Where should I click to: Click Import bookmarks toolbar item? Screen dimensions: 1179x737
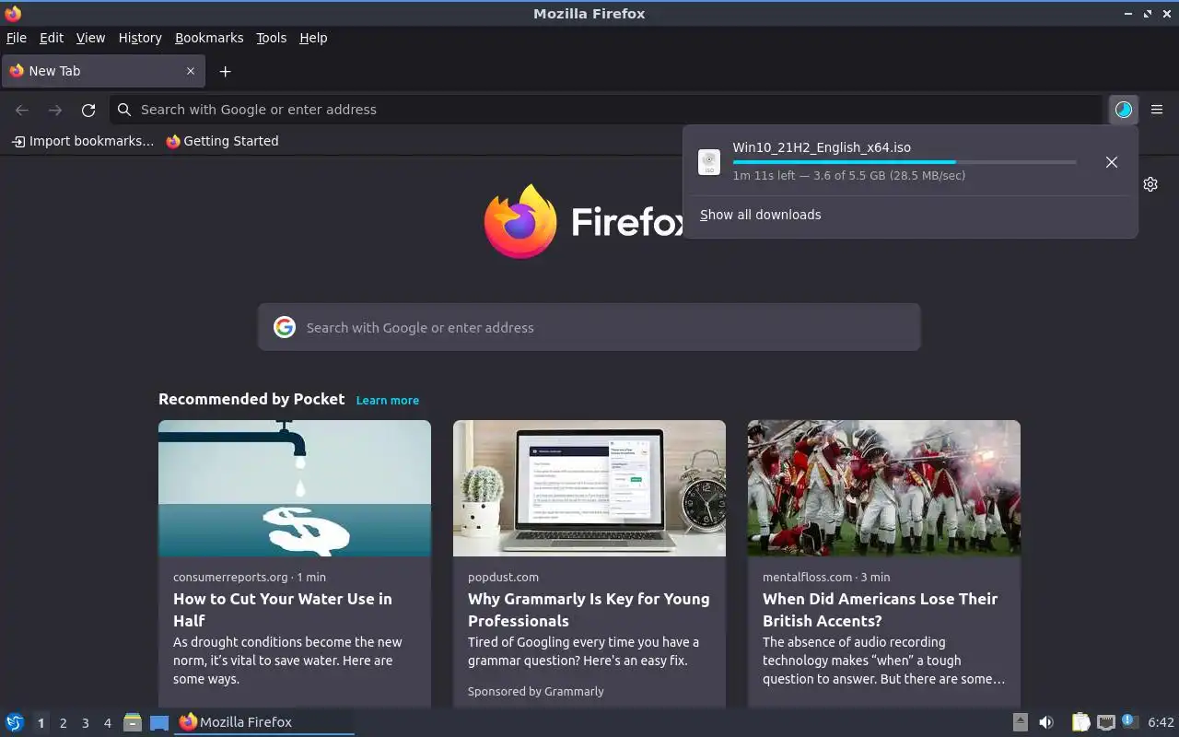coord(83,141)
